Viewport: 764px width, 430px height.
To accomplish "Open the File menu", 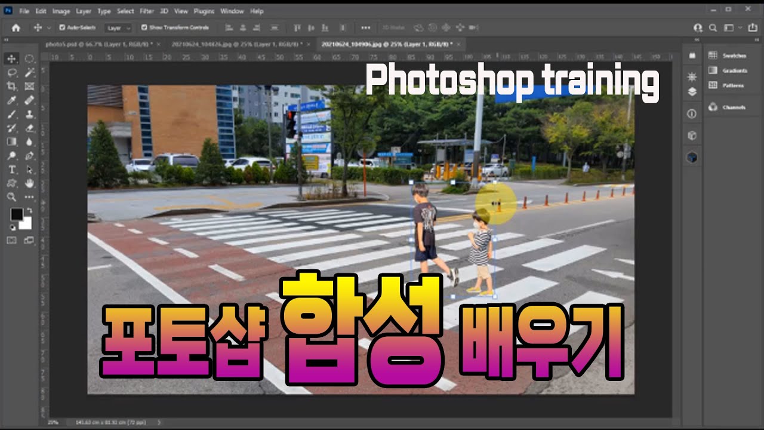I will click(24, 11).
